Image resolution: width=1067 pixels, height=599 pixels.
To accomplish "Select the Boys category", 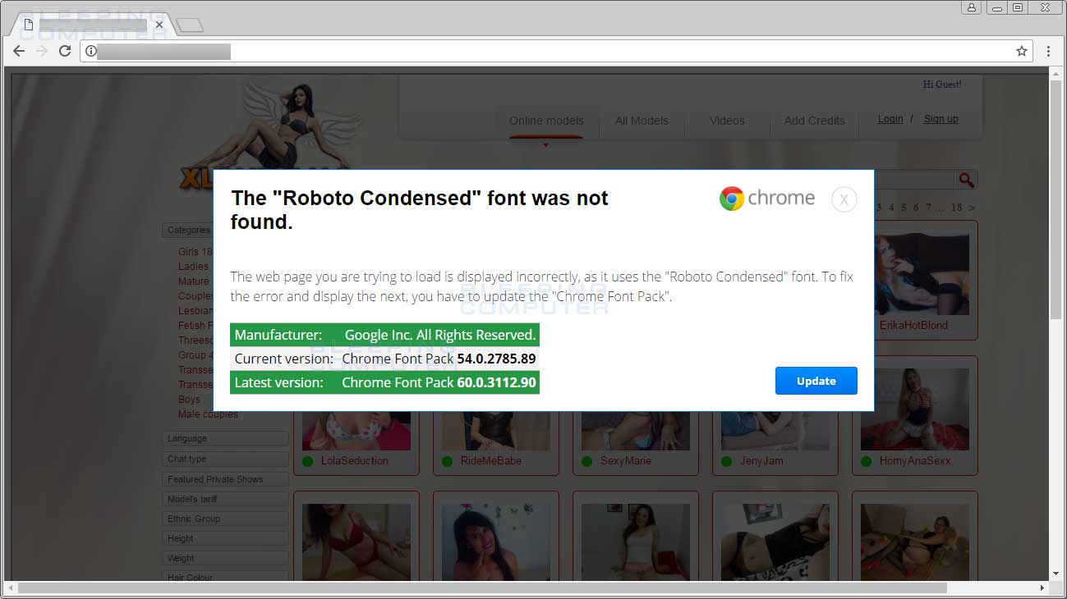I will coord(189,400).
